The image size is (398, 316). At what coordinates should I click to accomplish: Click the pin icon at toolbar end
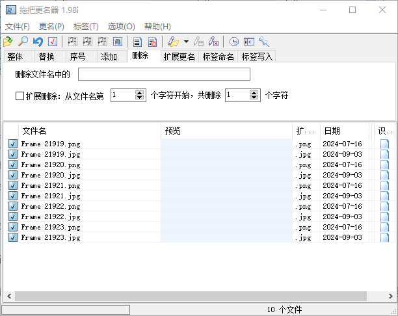point(264,42)
